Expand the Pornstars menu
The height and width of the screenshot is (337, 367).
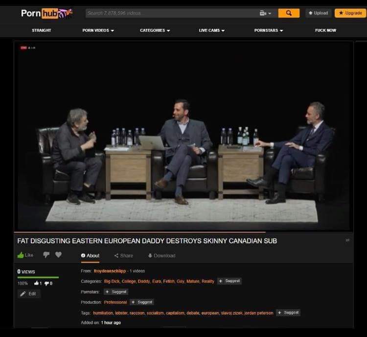[269, 30]
